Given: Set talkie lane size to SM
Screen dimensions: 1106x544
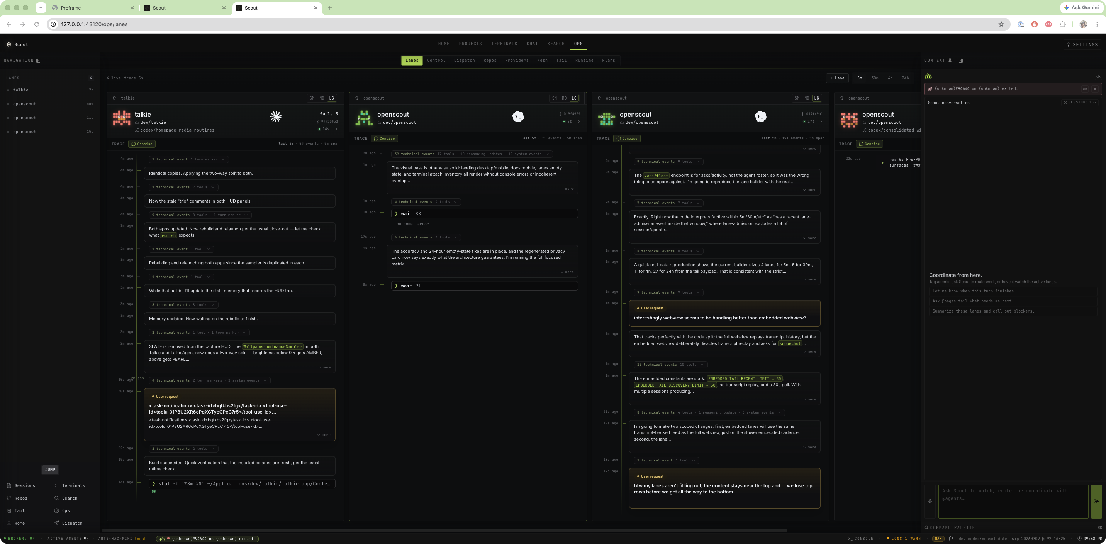Looking at the screenshot, I should [x=312, y=98].
